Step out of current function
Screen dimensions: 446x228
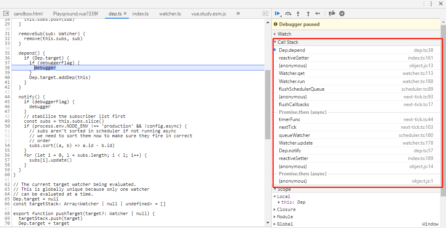(308, 13)
